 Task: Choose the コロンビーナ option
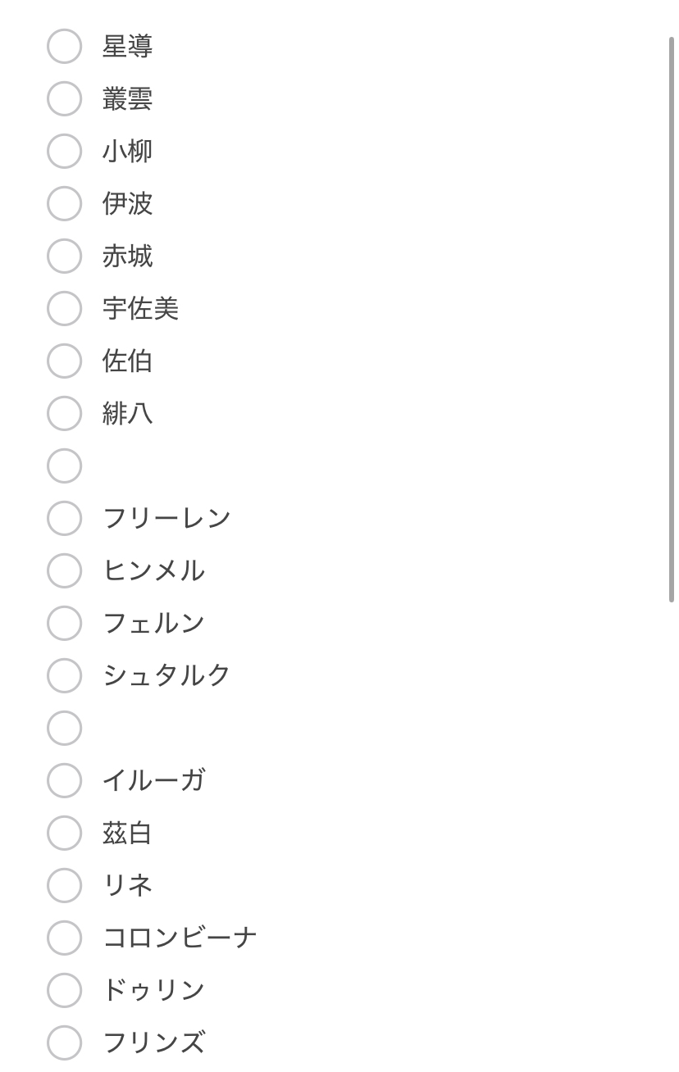tap(64, 938)
